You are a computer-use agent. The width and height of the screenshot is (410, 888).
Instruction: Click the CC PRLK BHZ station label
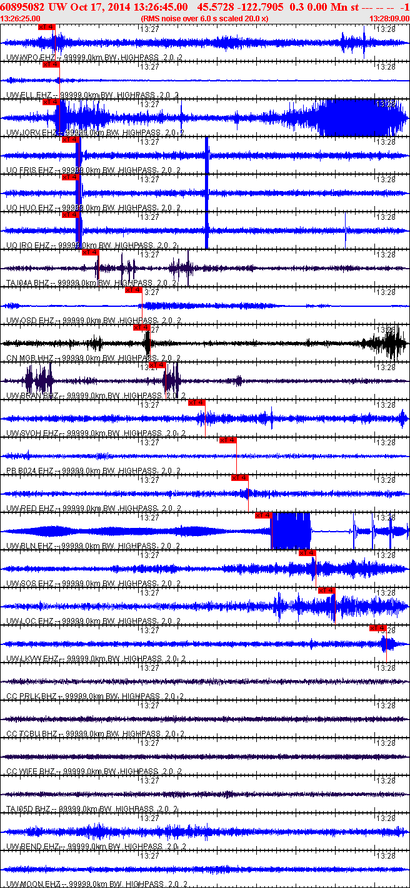pyautogui.click(x=32, y=696)
